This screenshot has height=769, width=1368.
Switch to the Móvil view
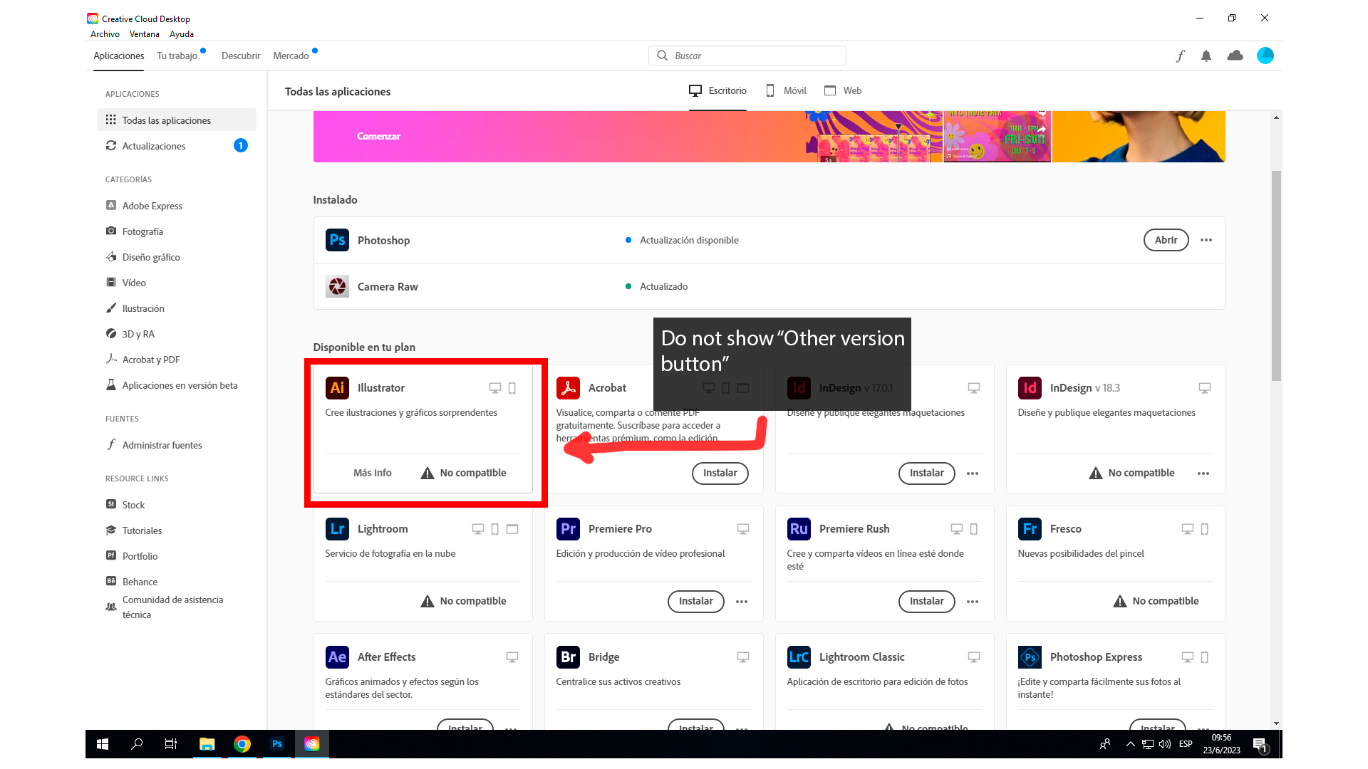coord(785,90)
